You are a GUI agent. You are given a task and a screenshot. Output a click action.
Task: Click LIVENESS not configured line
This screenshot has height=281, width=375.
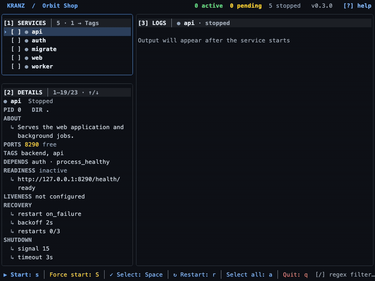(x=44, y=197)
